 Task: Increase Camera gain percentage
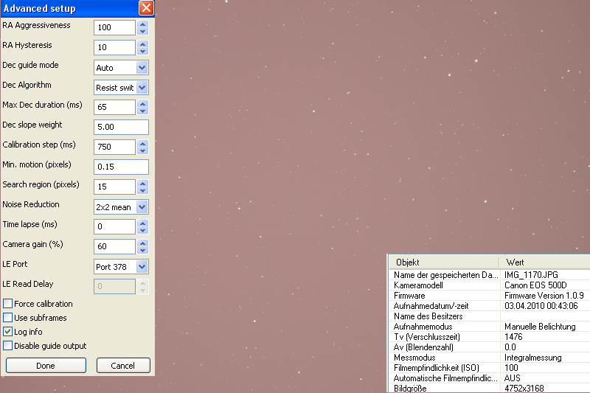[x=143, y=243]
